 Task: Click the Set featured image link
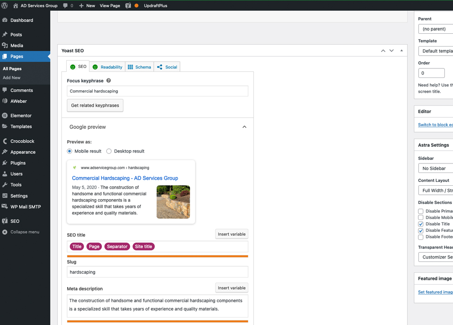tap(435, 292)
